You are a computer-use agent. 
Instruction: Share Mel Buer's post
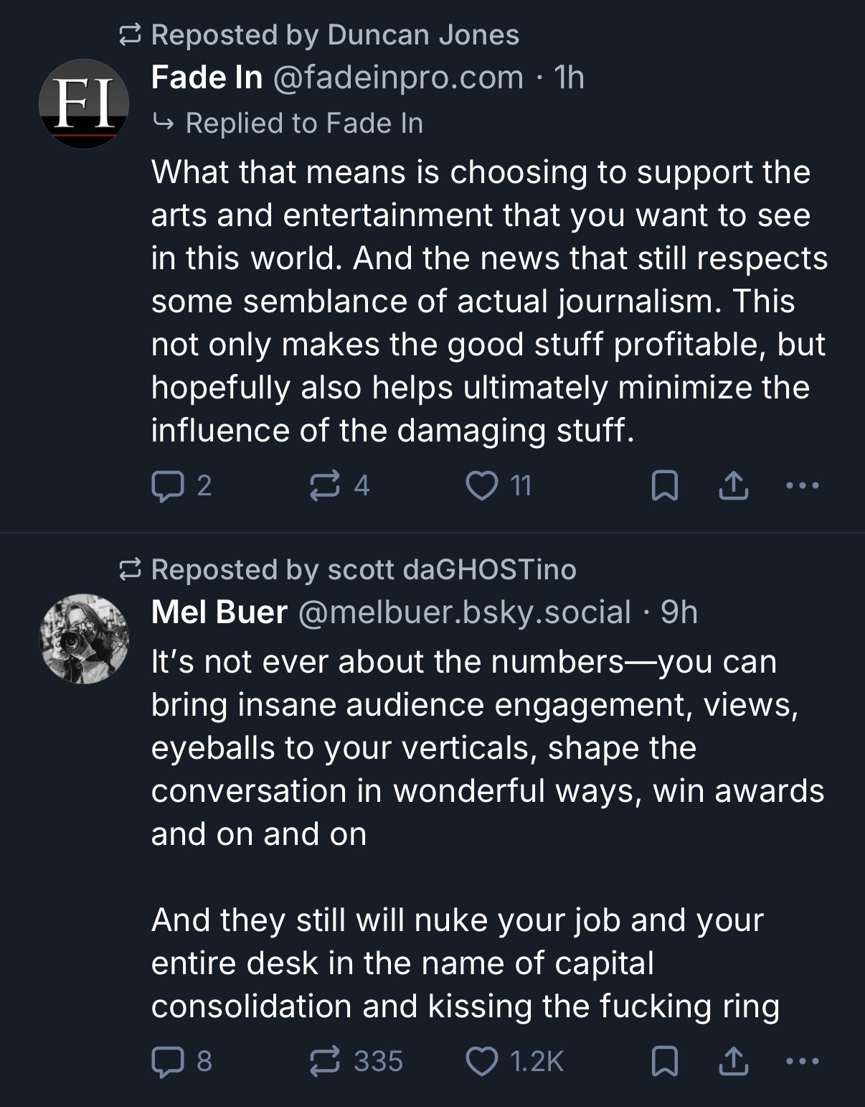734,1062
